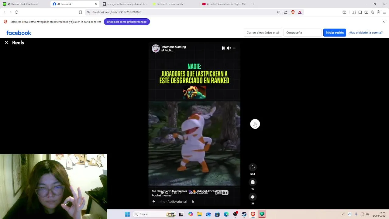Mute the reel audio via speaker icon
The image size is (389, 219).
point(229,48)
